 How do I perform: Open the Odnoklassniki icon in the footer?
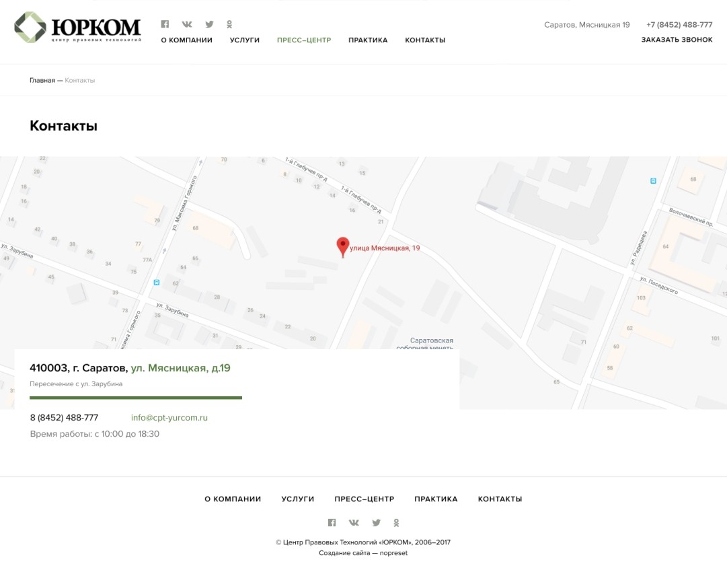click(396, 523)
